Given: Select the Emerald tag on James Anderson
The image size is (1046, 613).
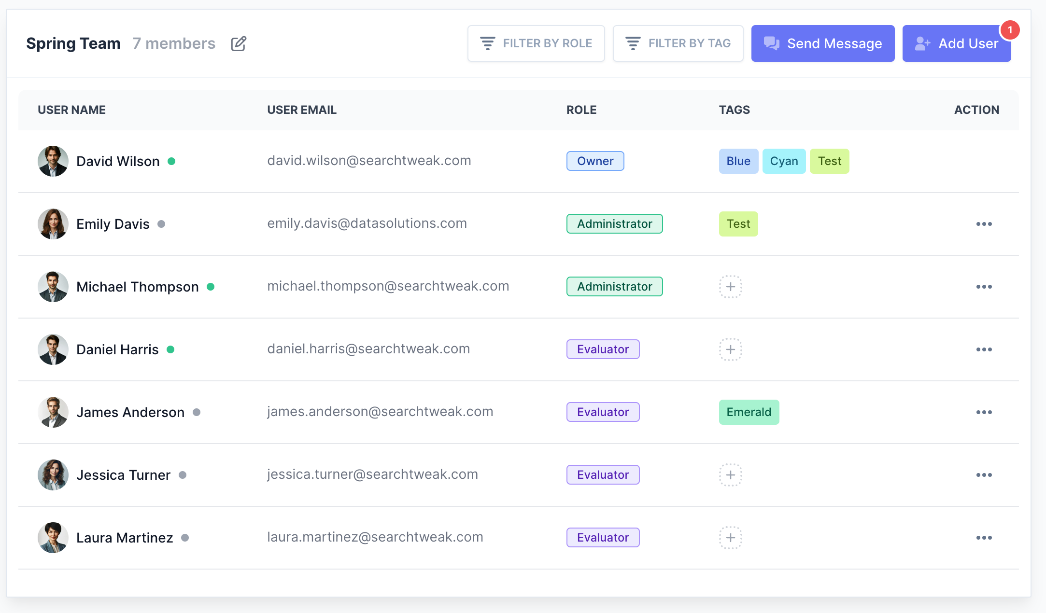Looking at the screenshot, I should coord(749,412).
